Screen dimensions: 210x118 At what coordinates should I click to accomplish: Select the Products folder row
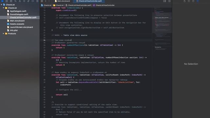coord(20,33)
